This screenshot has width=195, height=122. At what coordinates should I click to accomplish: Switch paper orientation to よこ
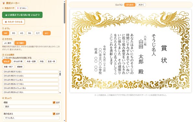(x=46, y=33)
